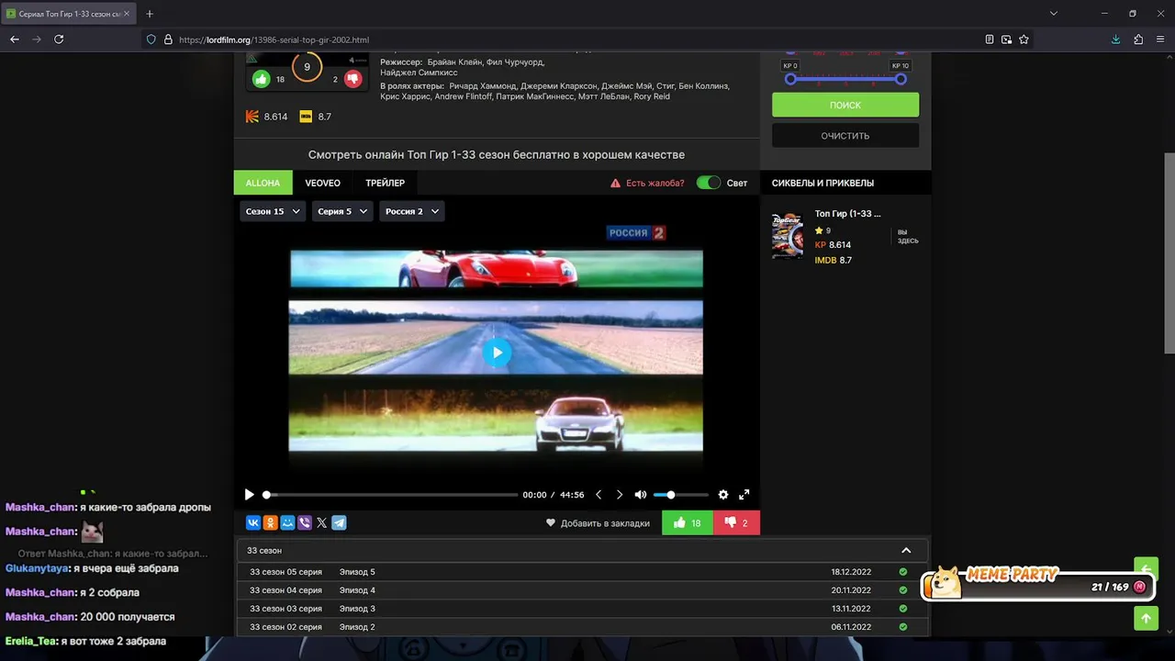Click the date 18.12.2022
This screenshot has width=1175, height=661.
pyautogui.click(x=851, y=572)
